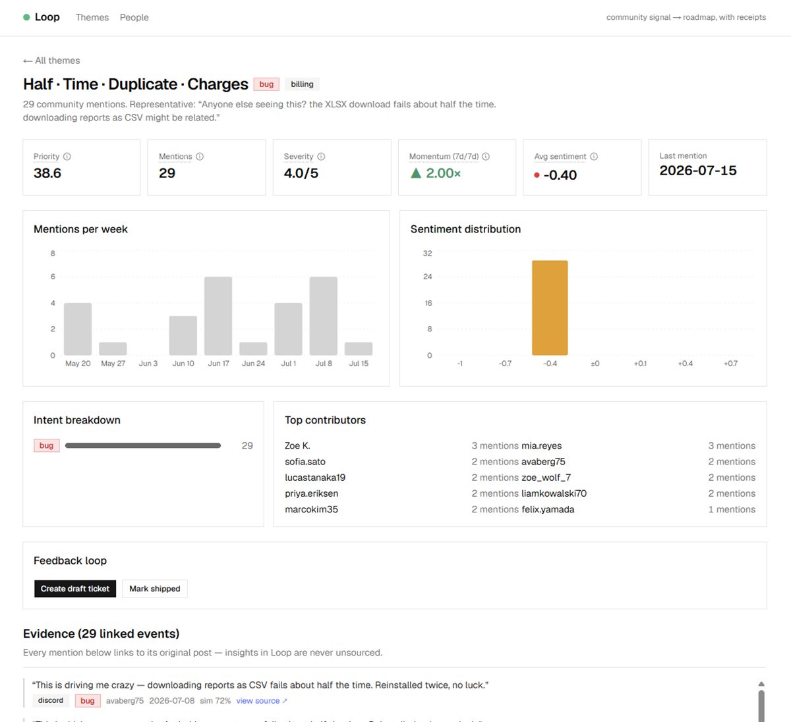Click the green Loop logo dot
Viewport: 791px width, 722px height.
point(26,17)
